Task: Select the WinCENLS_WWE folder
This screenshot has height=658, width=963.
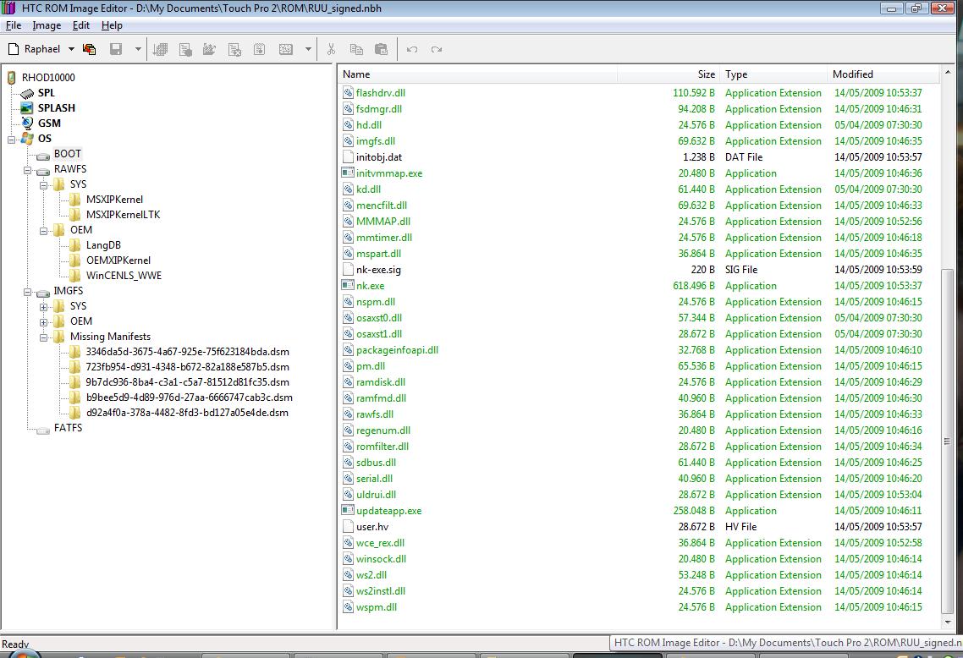Action: pyautogui.click(x=124, y=276)
